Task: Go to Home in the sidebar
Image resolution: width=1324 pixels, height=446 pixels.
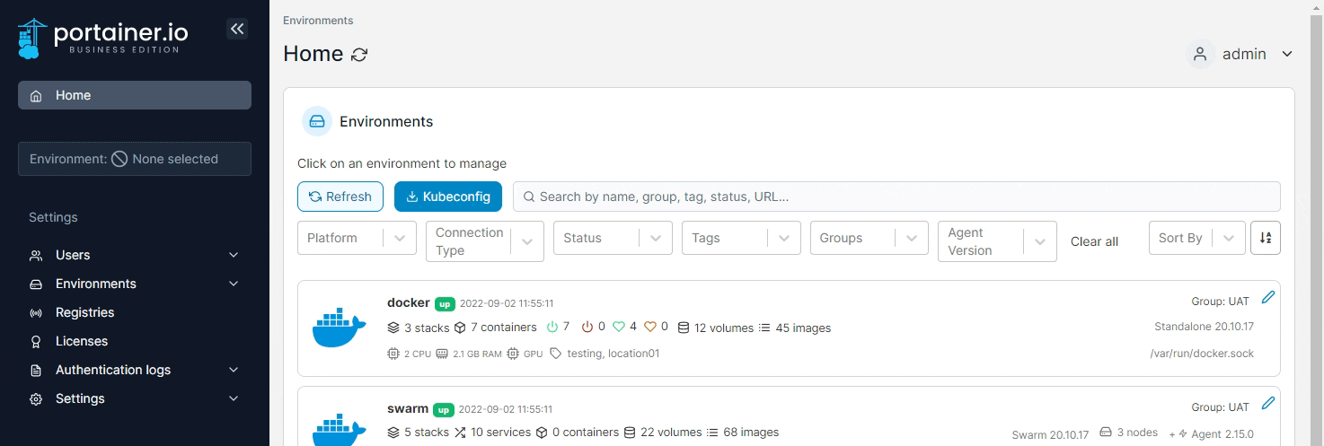Action: [x=135, y=95]
